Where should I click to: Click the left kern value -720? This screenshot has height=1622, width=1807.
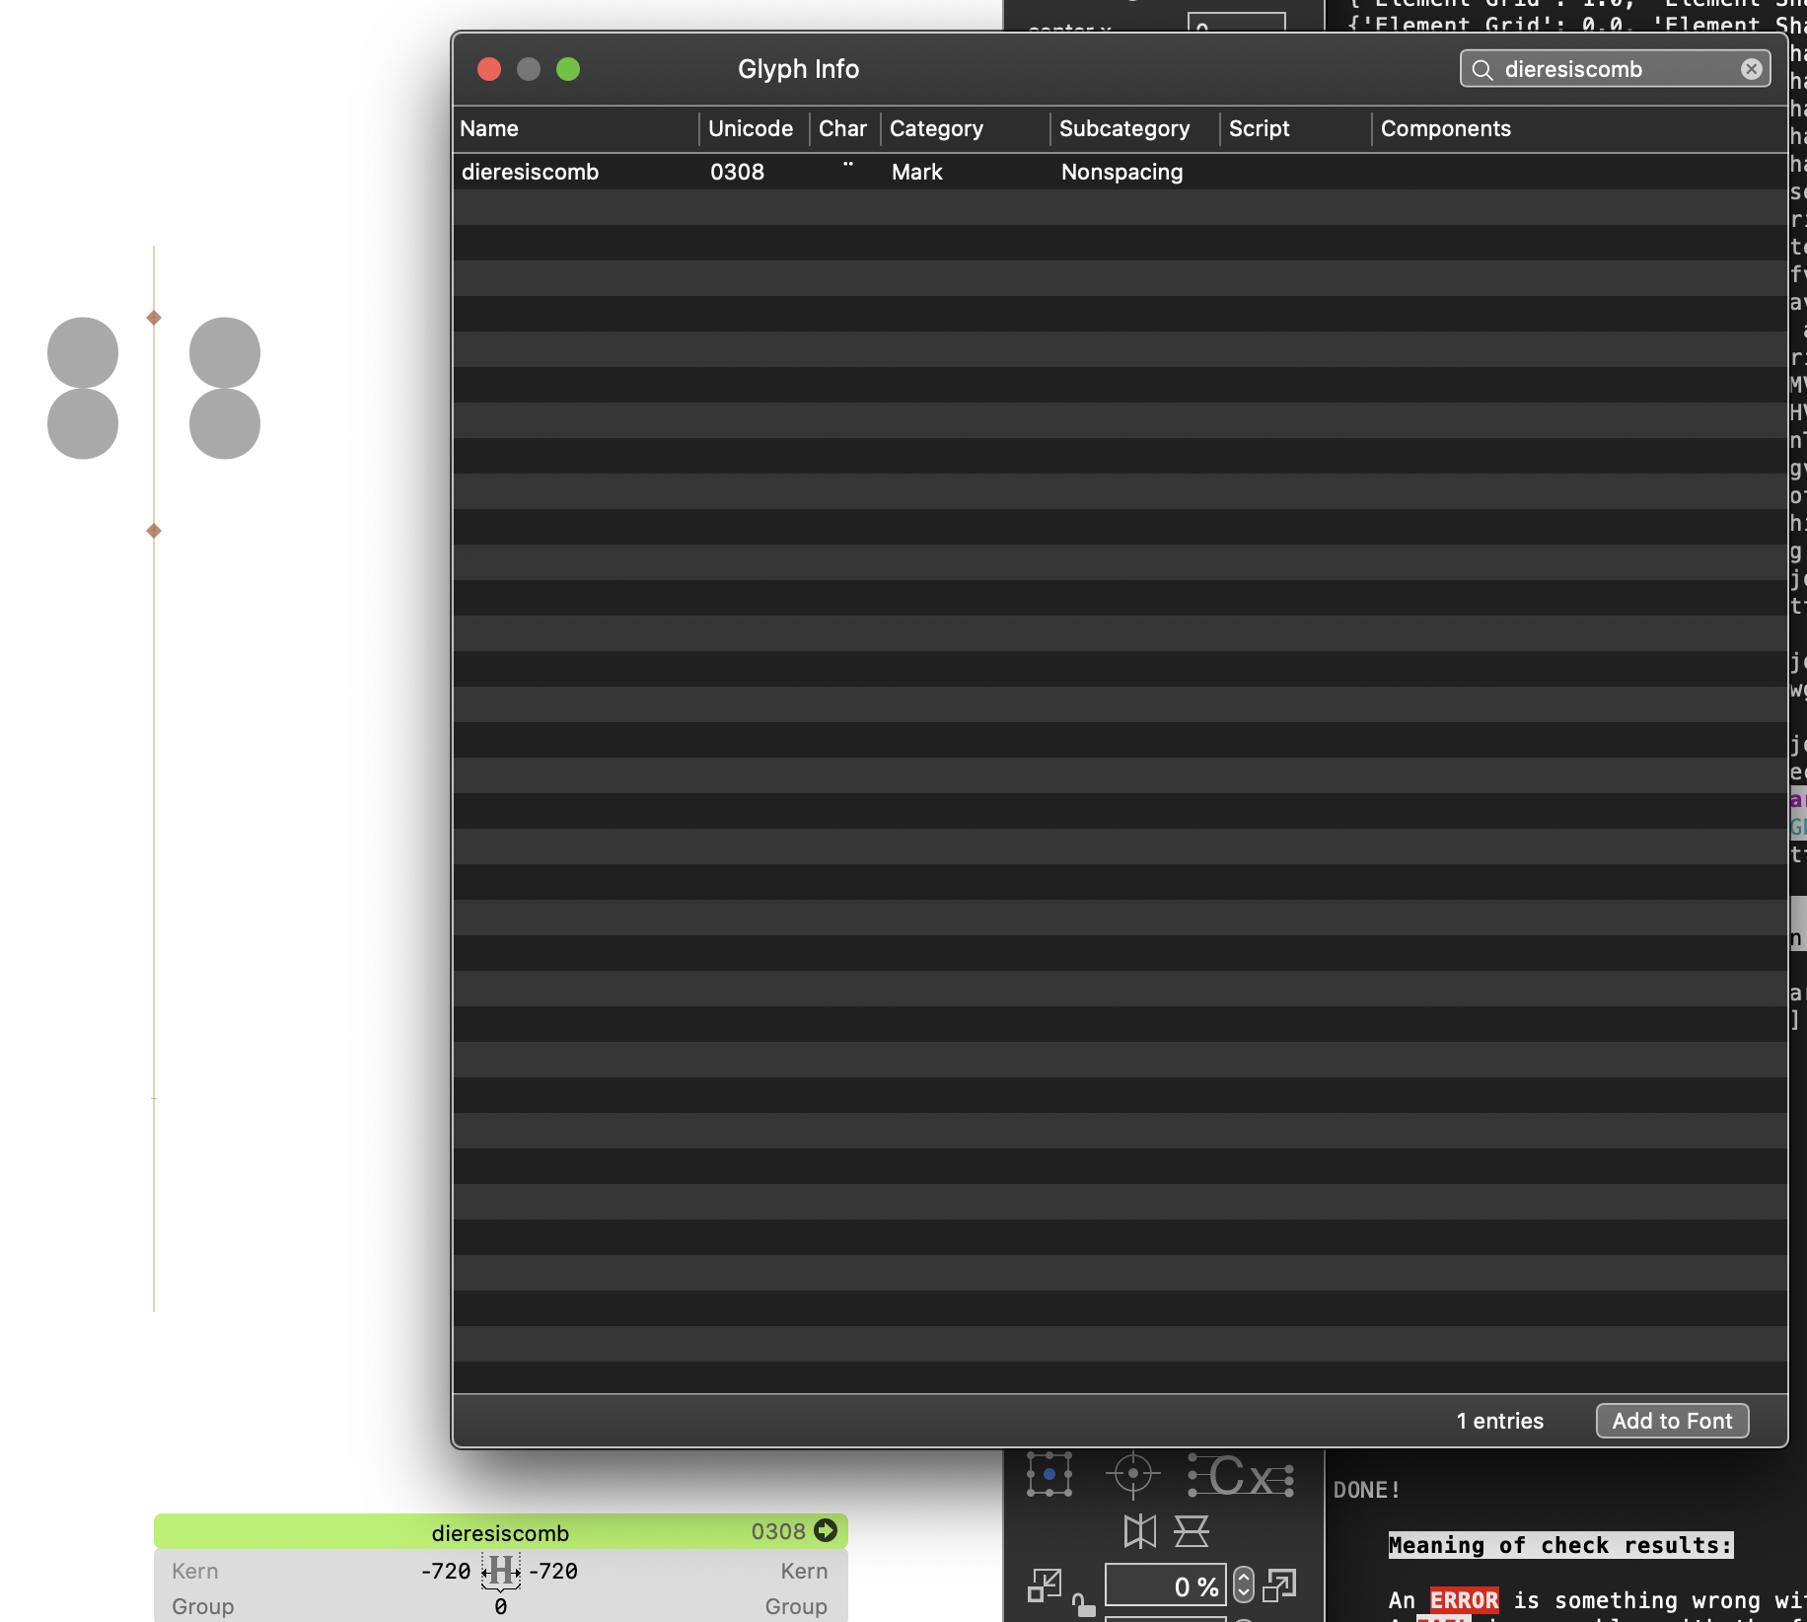(446, 1571)
